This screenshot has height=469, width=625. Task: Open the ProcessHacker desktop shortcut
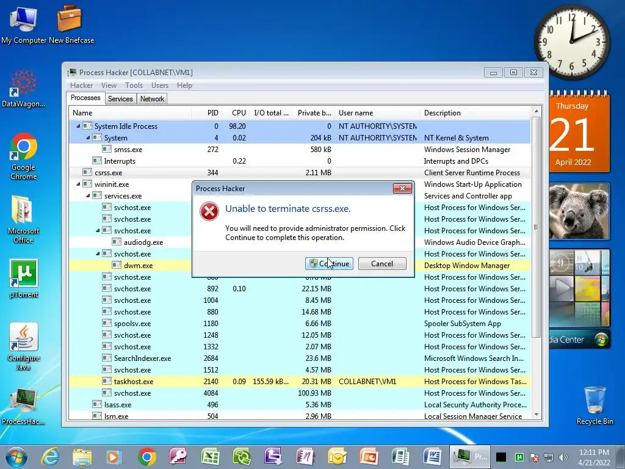click(x=24, y=406)
